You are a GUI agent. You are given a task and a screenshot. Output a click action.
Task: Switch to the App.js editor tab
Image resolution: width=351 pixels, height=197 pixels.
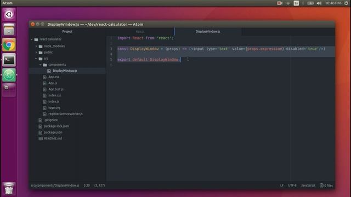[x=140, y=32]
